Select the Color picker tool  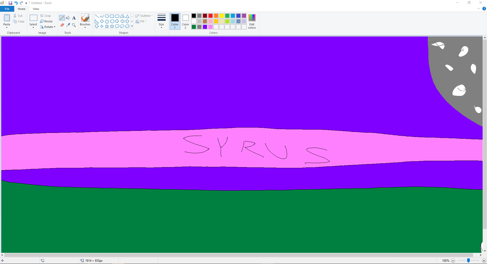(x=68, y=25)
